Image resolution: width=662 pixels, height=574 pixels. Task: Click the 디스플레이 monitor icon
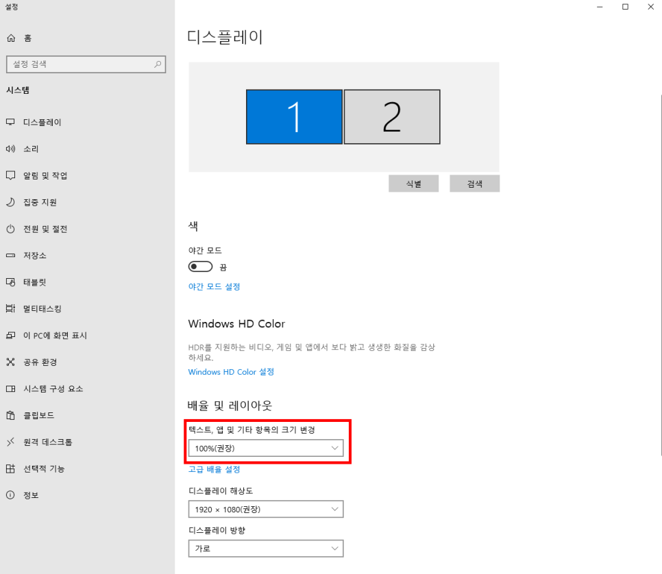tap(10, 122)
